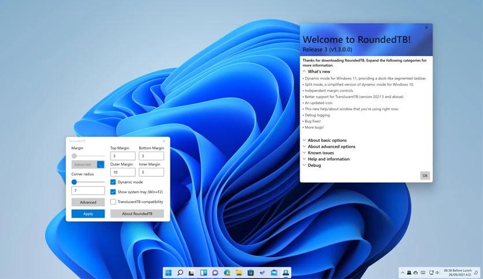Screen dimensions: 483x279
Task: Toggle the Dynamic mode checkbox
Action: click(113, 182)
